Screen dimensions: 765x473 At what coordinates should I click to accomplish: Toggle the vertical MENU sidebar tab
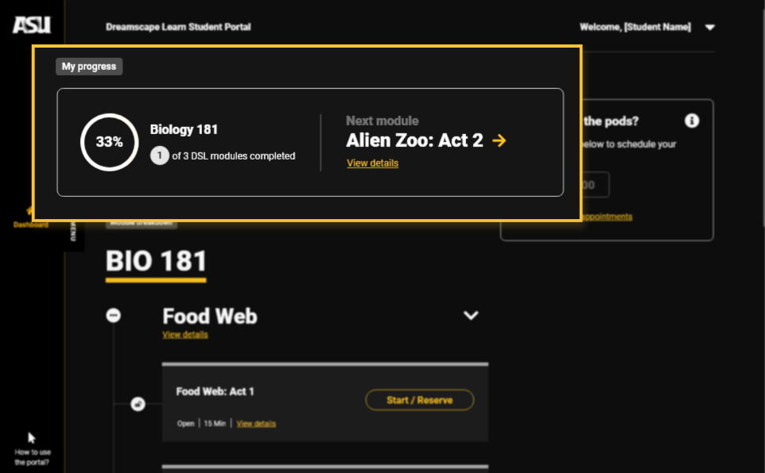[x=74, y=232]
